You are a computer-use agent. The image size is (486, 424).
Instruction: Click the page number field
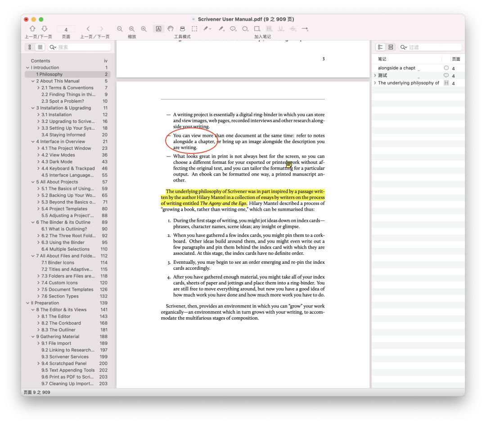pyautogui.click(x=66, y=29)
